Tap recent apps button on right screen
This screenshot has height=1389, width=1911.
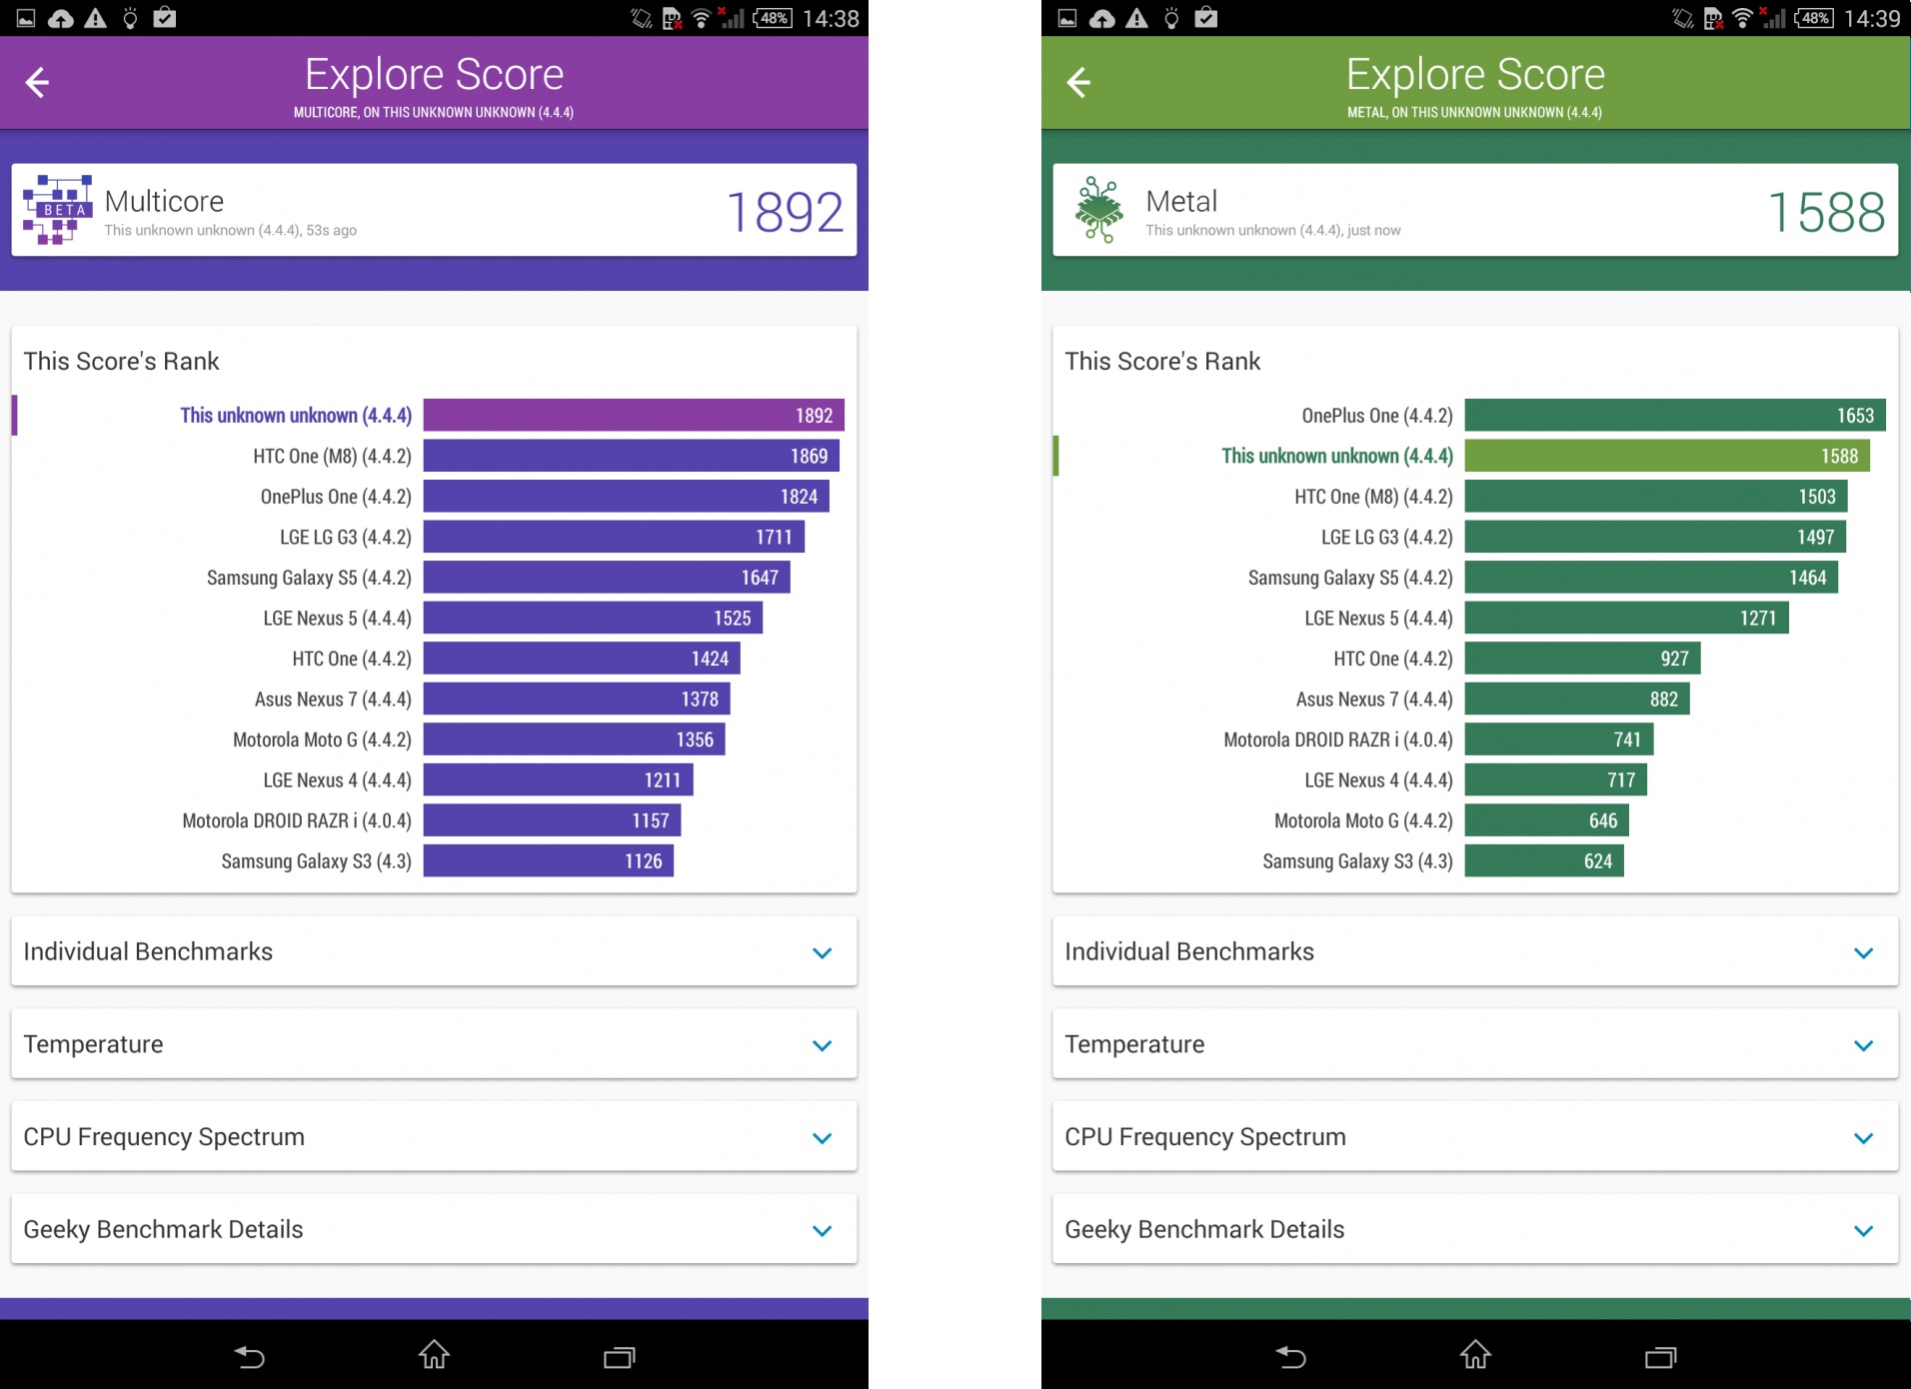point(1660,1357)
